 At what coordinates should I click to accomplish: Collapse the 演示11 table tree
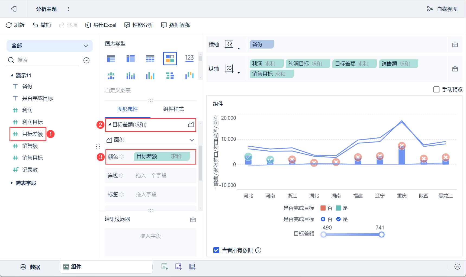click(12, 75)
